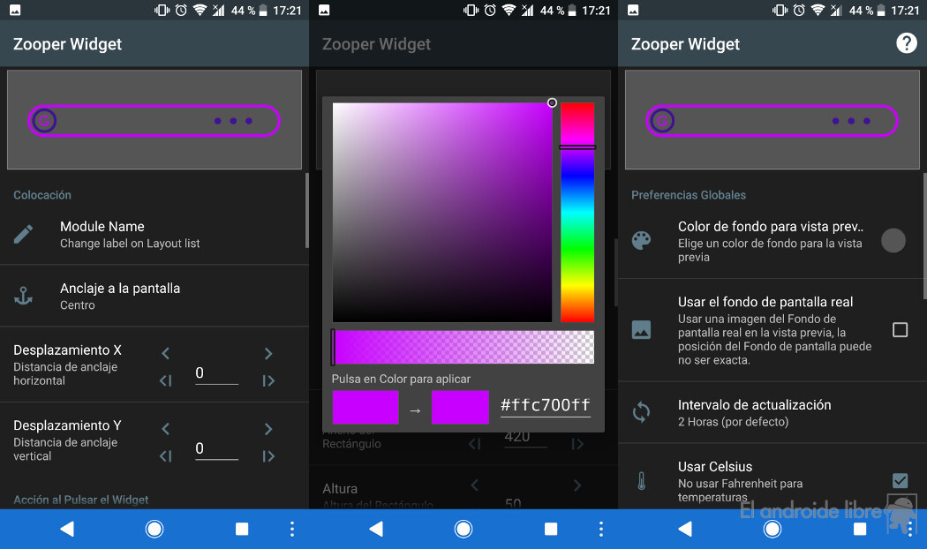Tap the refresh icon for Intervalo de actualización
This screenshot has height=549, width=927.
pos(642,412)
